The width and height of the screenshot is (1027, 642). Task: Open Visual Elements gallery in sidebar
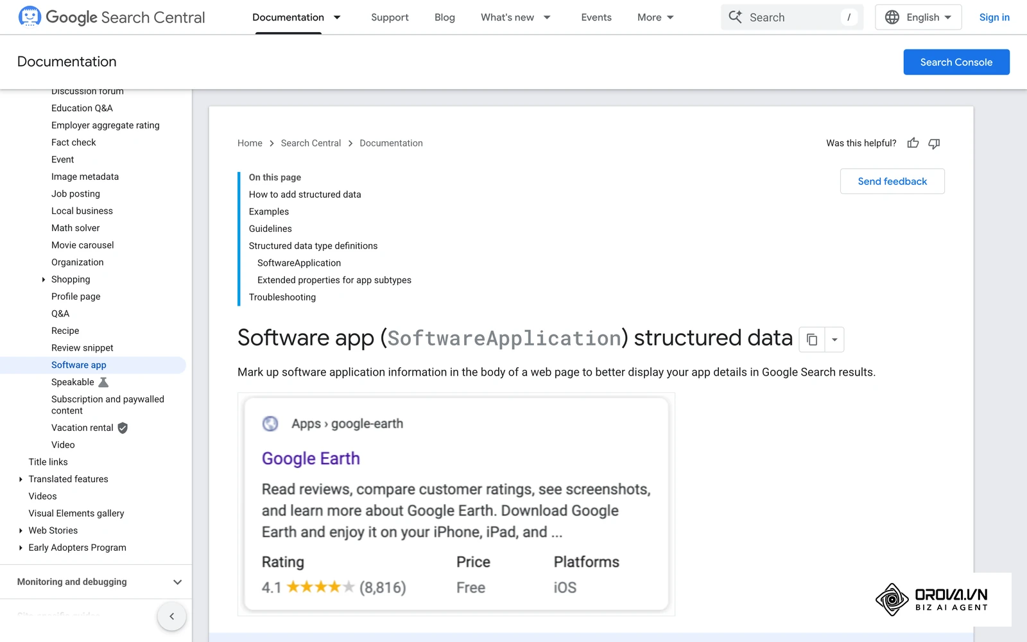tap(76, 514)
